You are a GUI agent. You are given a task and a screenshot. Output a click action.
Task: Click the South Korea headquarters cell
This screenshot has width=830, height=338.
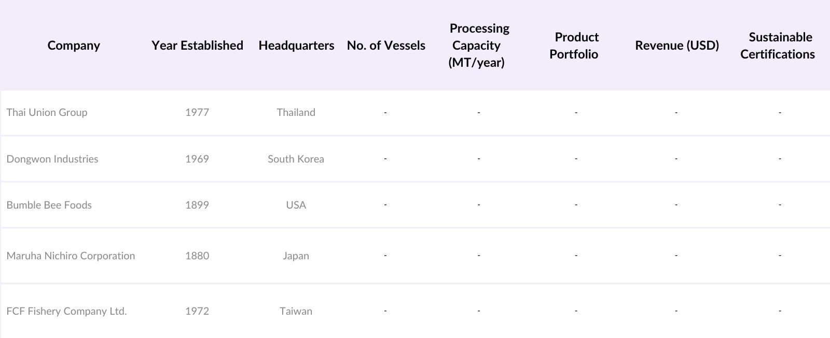(296, 159)
